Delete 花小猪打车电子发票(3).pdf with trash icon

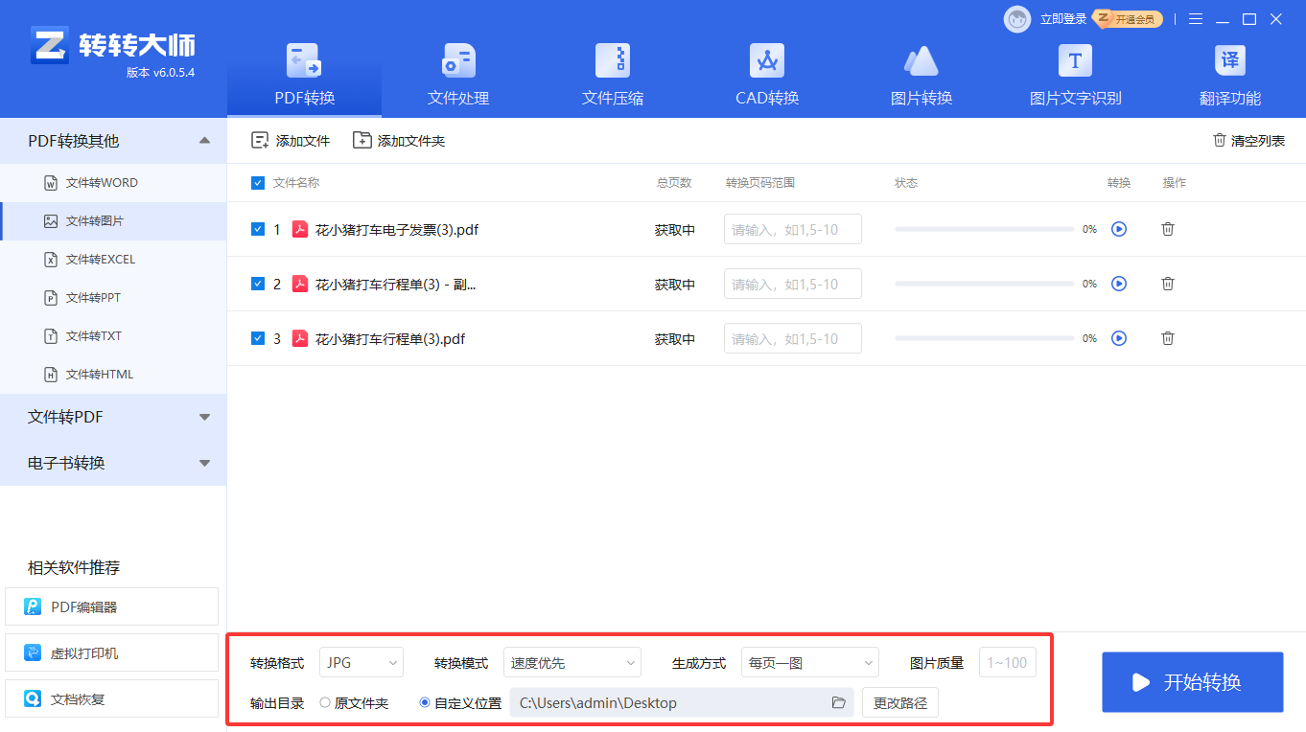(x=1168, y=229)
